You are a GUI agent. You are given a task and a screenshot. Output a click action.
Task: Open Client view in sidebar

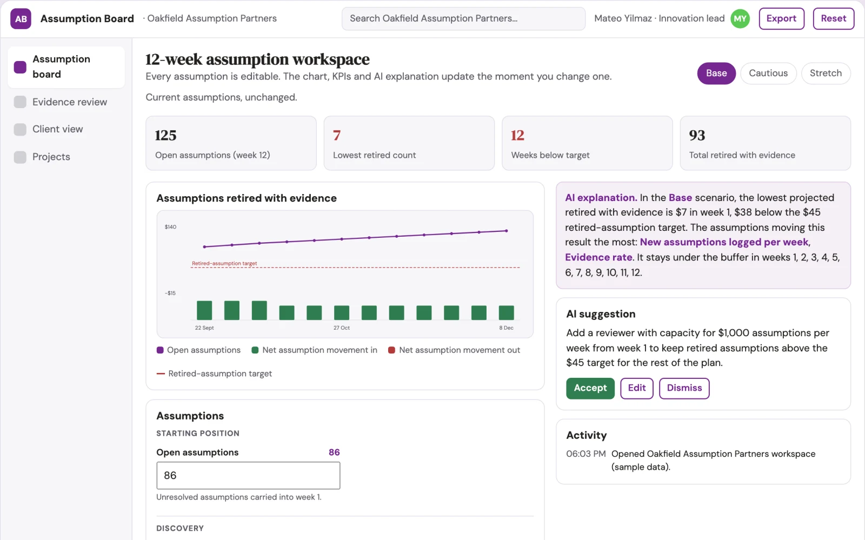click(x=66, y=129)
